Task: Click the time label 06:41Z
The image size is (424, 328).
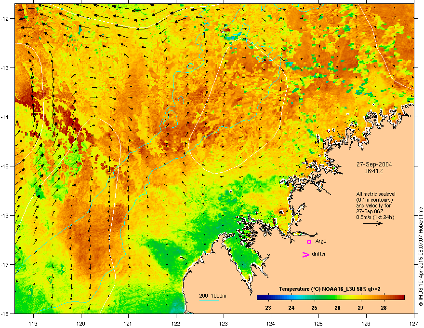Action: click(x=374, y=171)
